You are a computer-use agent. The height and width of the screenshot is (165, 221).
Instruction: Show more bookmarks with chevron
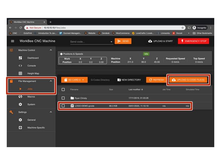click(x=189, y=33)
